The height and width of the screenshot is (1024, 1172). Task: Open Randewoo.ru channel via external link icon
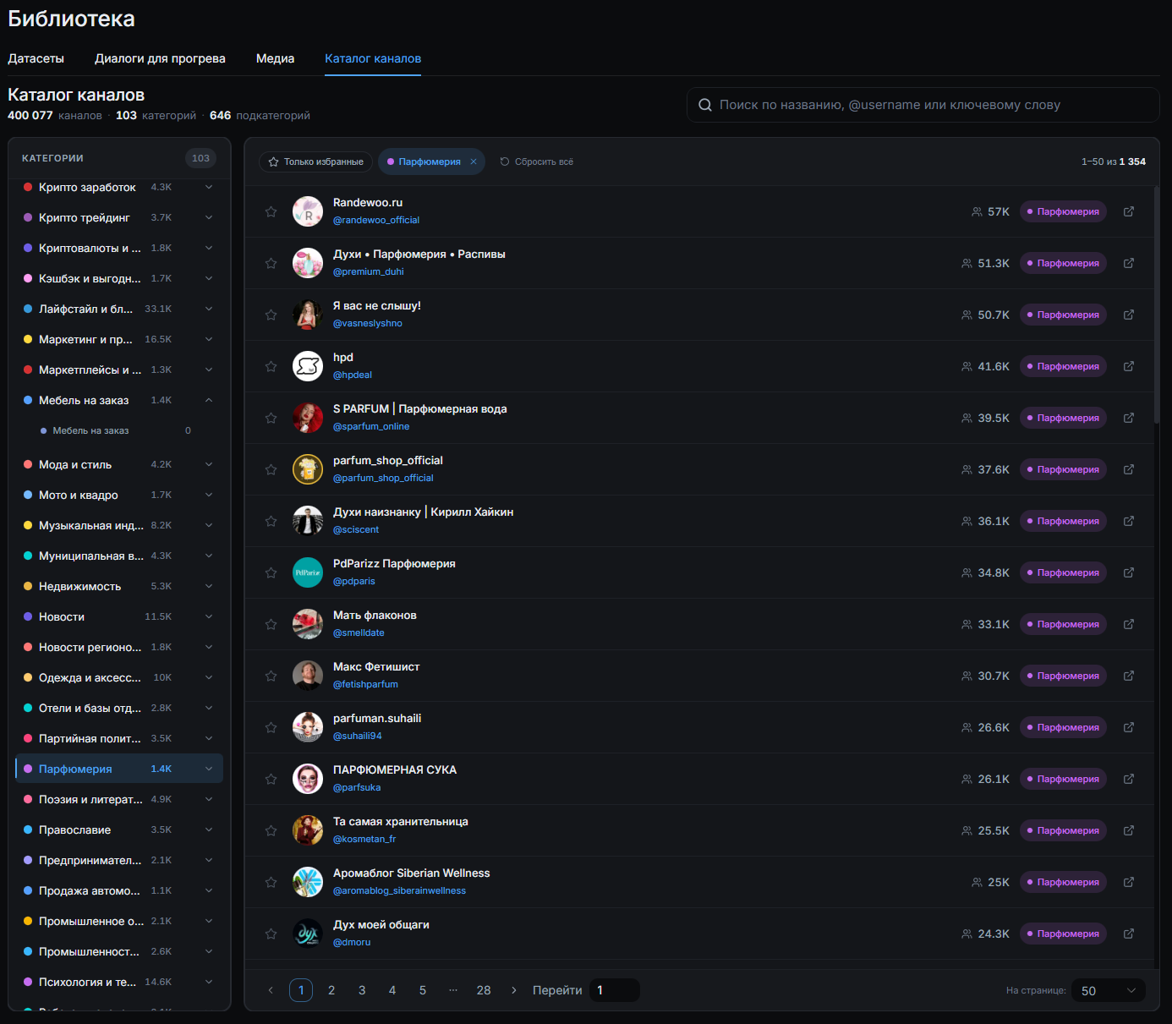[x=1128, y=211]
